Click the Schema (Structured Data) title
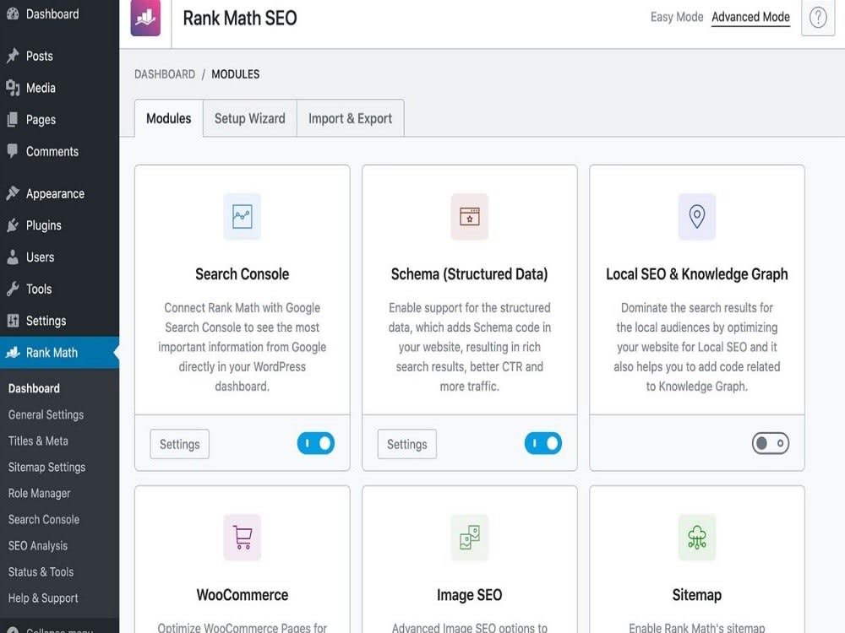The height and width of the screenshot is (633, 845). coord(469,274)
